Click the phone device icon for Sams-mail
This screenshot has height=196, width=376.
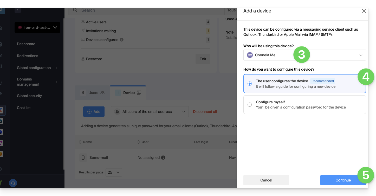point(83,158)
